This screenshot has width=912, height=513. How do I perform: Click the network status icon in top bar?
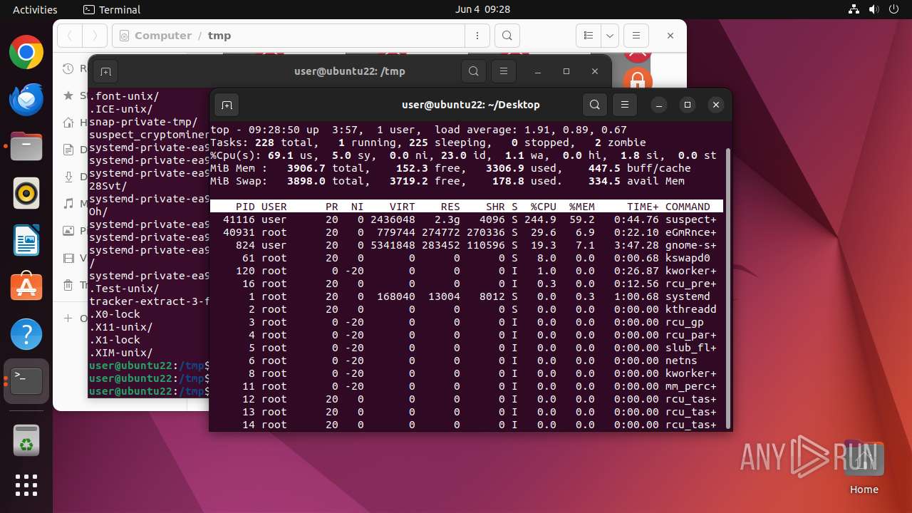pyautogui.click(x=854, y=9)
